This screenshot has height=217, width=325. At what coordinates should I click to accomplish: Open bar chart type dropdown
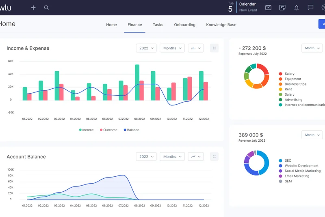pyautogui.click(x=196, y=48)
